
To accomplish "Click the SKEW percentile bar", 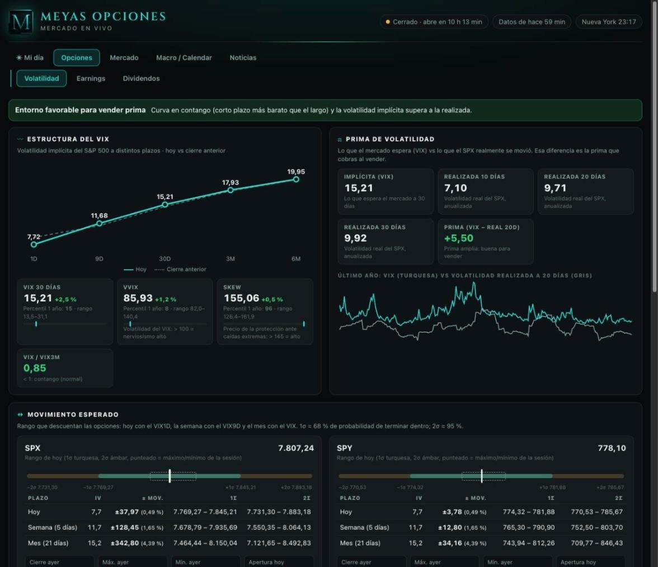I will tap(264, 324).
